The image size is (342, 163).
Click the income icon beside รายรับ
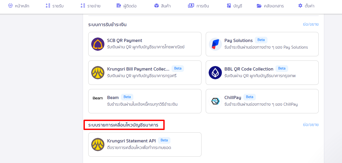(48, 6)
